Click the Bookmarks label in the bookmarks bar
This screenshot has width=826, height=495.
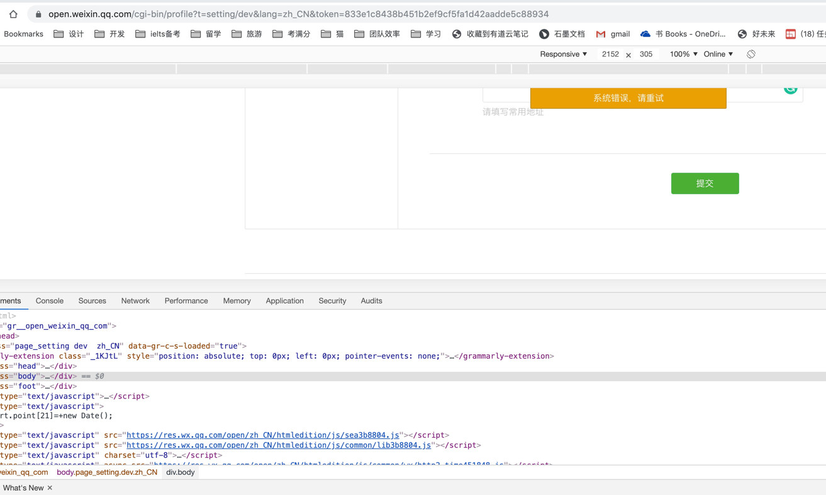(x=23, y=34)
